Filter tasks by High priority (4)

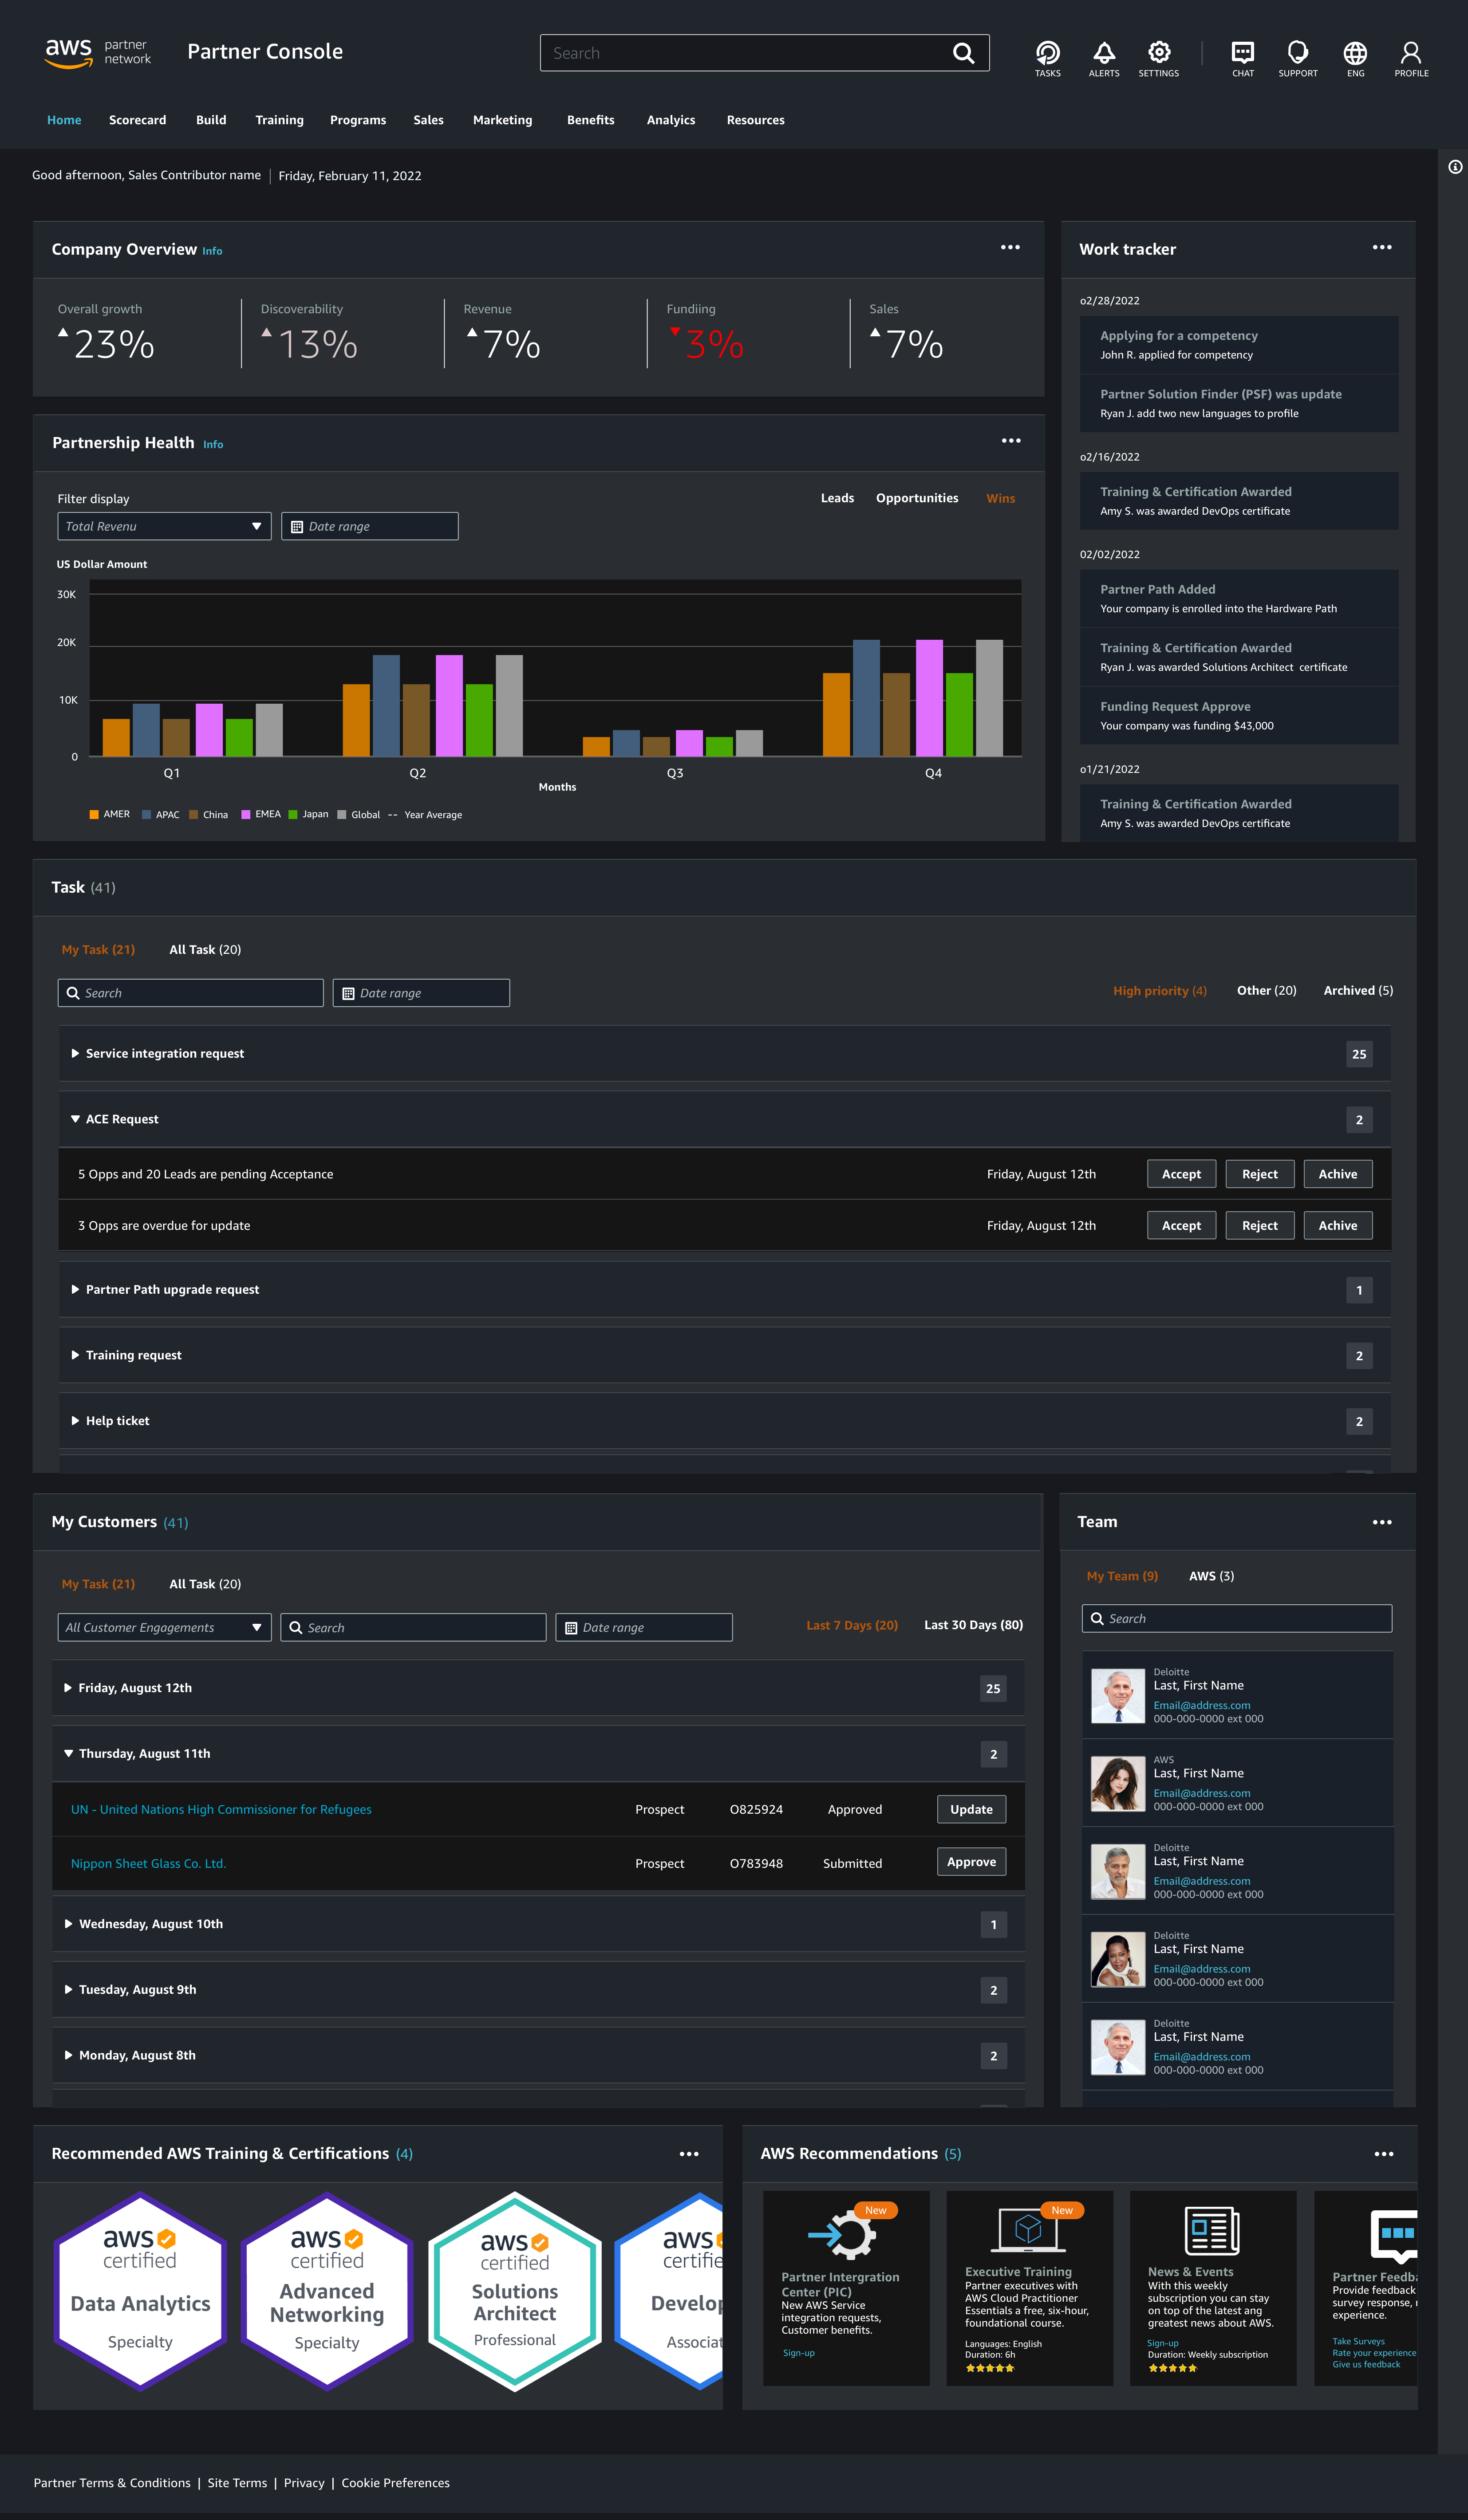click(1159, 990)
